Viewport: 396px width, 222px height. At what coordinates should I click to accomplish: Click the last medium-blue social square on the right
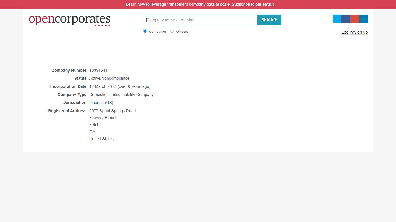point(364,19)
